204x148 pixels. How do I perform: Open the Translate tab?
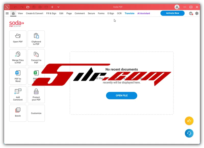click(130, 13)
